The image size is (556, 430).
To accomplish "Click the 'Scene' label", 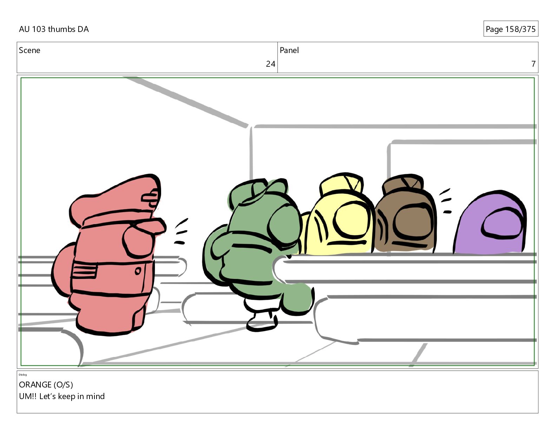I will click(x=29, y=50).
